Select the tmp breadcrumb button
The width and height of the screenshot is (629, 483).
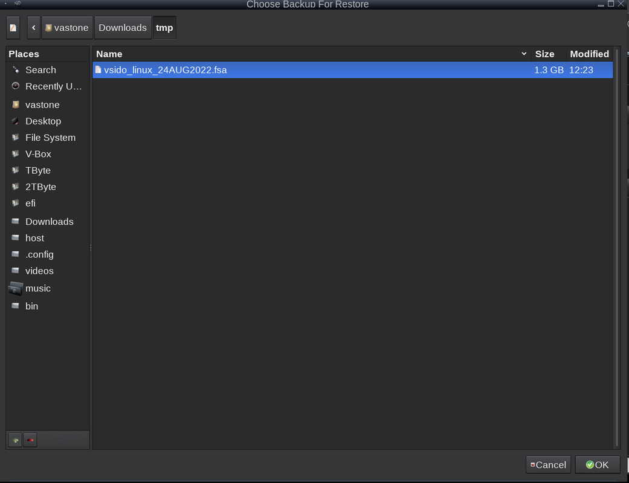pos(164,28)
